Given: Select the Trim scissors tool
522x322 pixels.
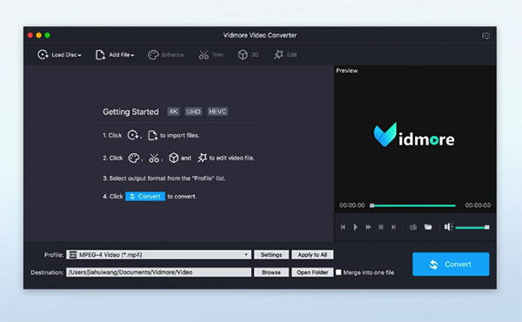Looking at the screenshot, I should pyautogui.click(x=204, y=55).
